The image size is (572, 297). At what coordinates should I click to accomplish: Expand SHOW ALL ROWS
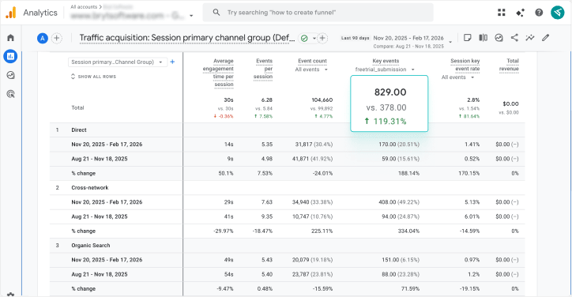pos(93,77)
